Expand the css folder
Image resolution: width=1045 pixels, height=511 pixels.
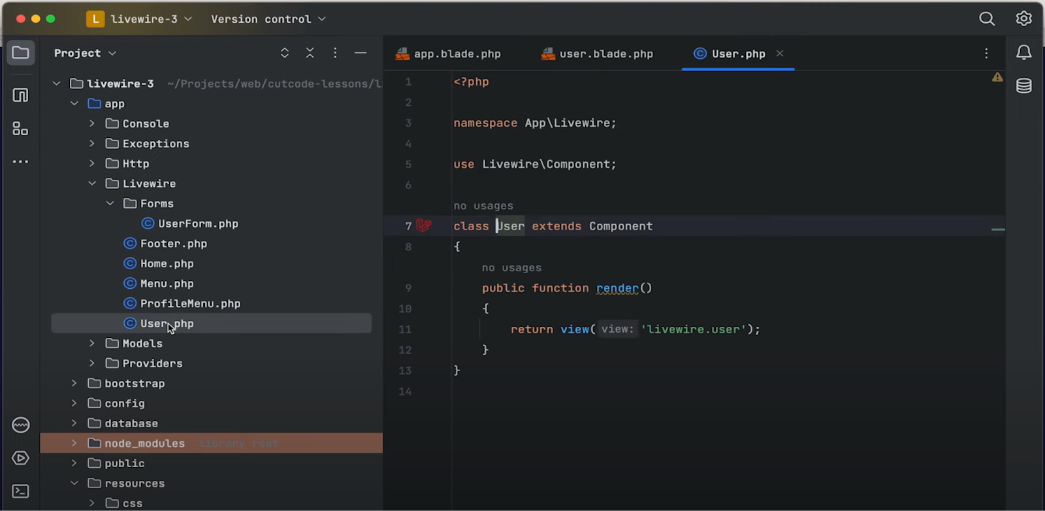(x=92, y=503)
